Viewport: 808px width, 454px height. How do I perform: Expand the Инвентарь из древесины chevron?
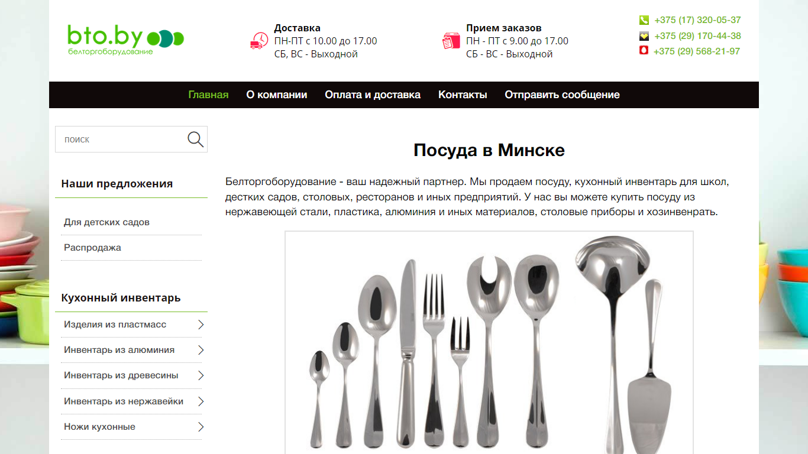201,375
